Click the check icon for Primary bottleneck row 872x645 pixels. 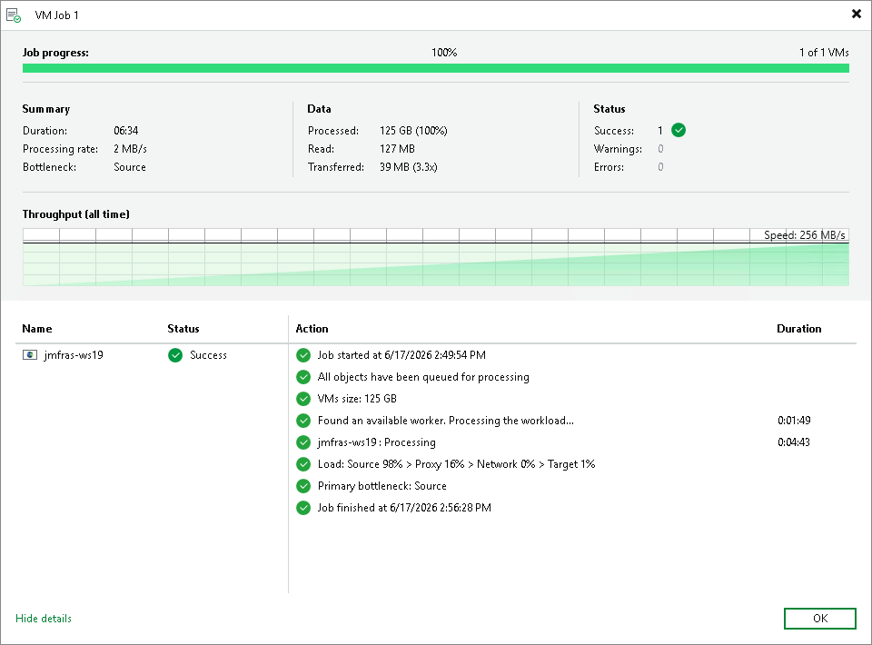tap(303, 486)
